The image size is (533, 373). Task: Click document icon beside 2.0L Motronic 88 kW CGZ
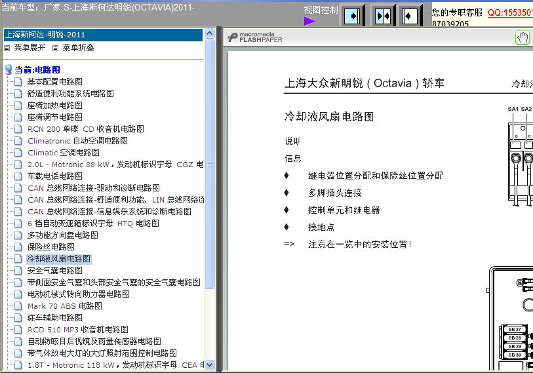tap(18, 165)
